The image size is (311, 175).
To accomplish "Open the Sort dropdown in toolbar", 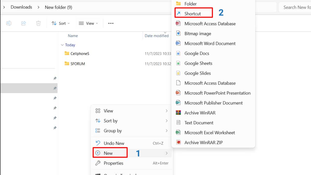I will (61, 23).
